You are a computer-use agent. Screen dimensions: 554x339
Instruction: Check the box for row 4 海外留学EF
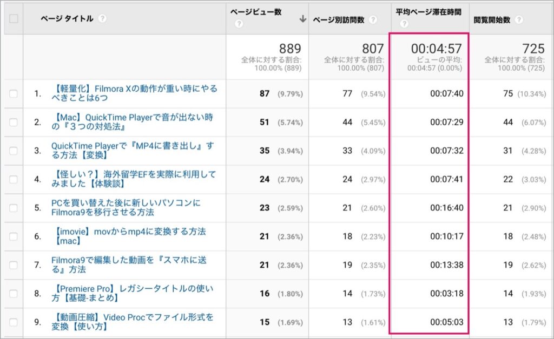14,179
